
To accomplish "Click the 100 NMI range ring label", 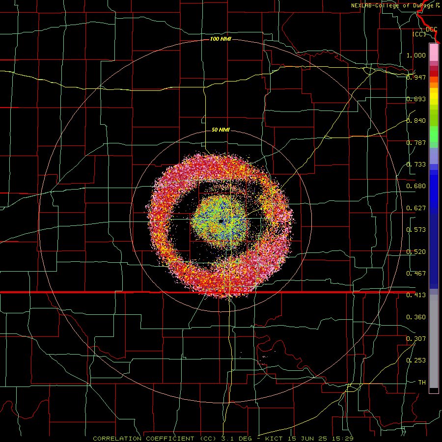I will click(221, 39).
